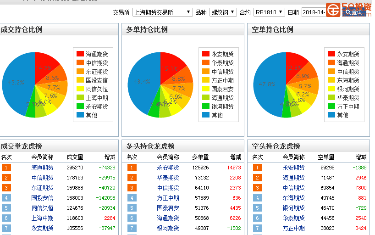Click green 方正中期 legend swatch in 空单持仓比例
This screenshot has width=375, height=235.
[x=331, y=106]
